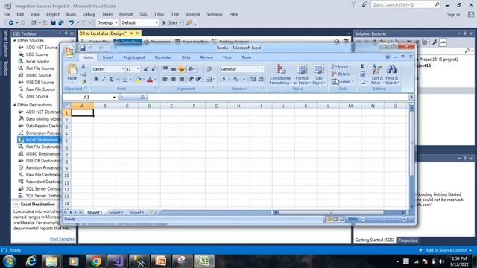477x268 pixels.
Task: Toggle Italic formatting in Excel
Action: coord(104,80)
